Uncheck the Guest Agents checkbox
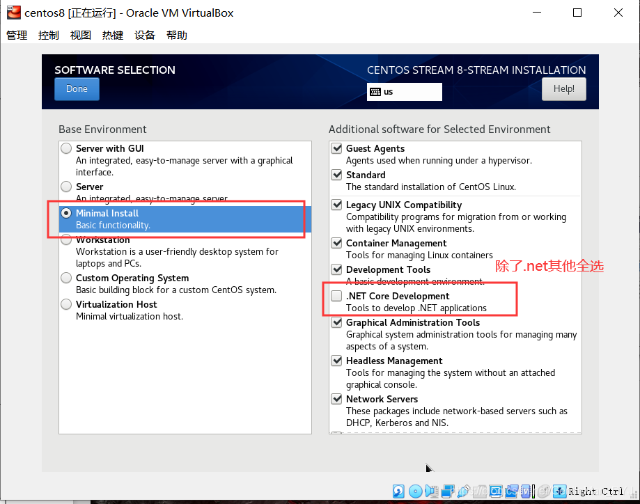The image size is (640, 504). click(x=336, y=148)
